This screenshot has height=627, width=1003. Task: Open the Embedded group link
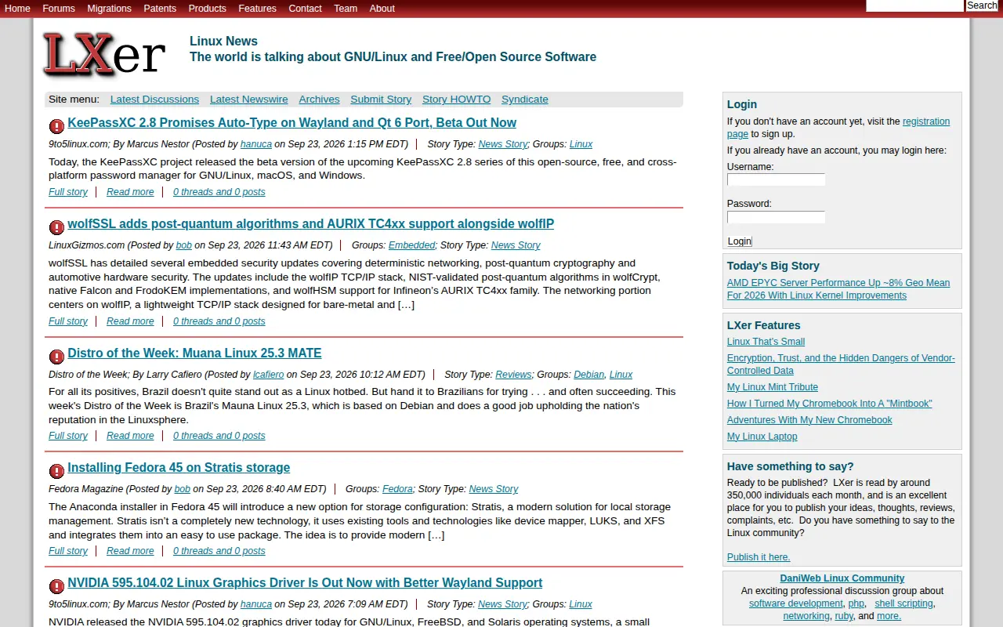click(x=412, y=245)
